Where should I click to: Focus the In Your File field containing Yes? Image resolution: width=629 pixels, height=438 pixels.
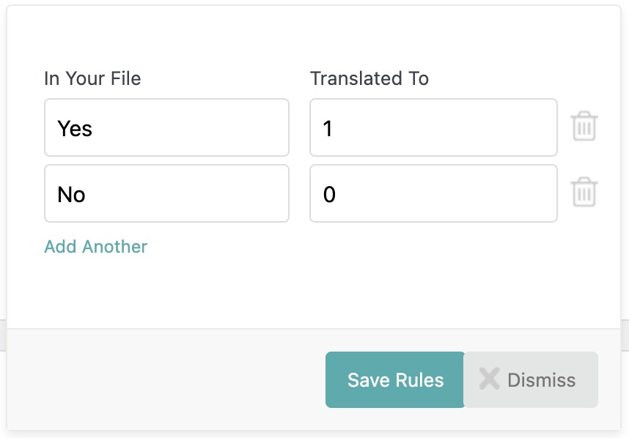(x=166, y=127)
